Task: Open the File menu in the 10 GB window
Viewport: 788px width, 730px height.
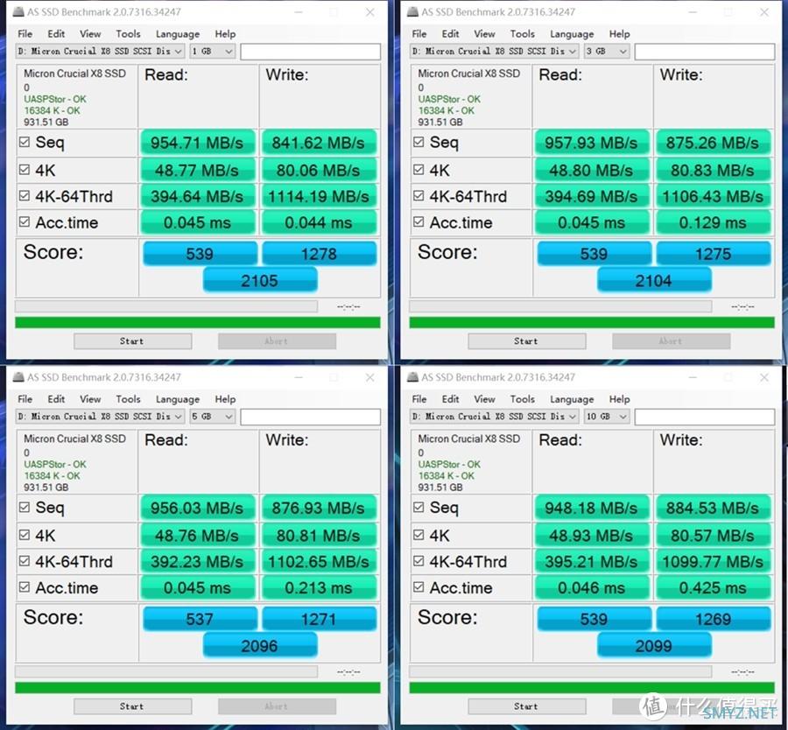Action: point(419,399)
